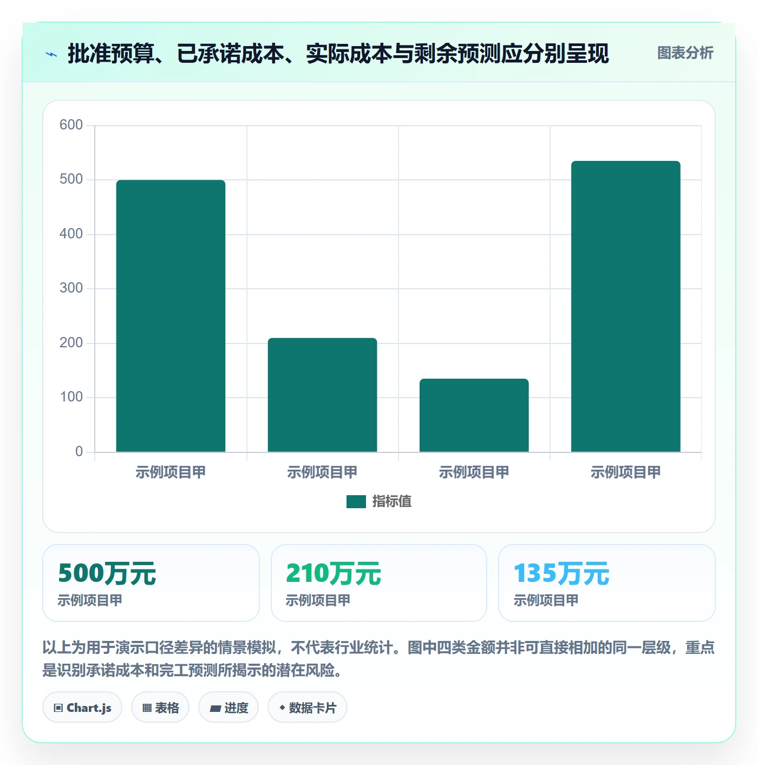Select the 数据卡片 tag chip
758x765 pixels.
coord(308,708)
